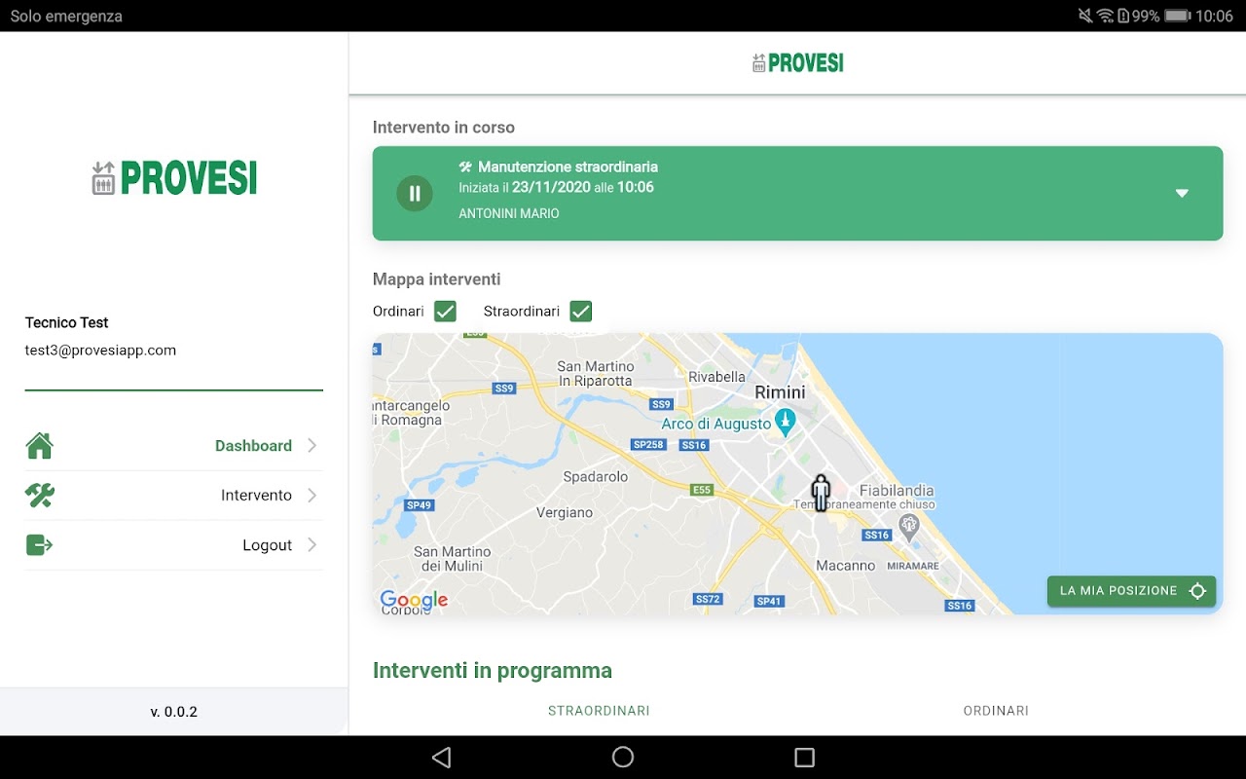Switch to the STRAORDINARI tab

click(x=599, y=711)
